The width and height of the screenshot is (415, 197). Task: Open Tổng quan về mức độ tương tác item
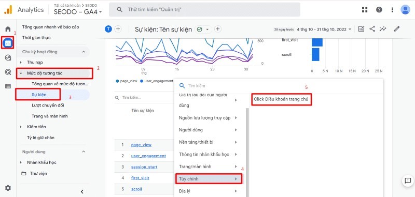(60, 84)
